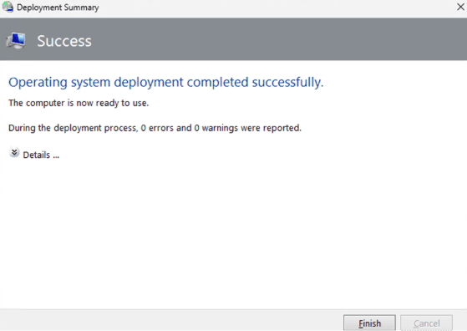Click the word "warnings" in the report line
This screenshot has width=467, height=331.
[220, 128]
